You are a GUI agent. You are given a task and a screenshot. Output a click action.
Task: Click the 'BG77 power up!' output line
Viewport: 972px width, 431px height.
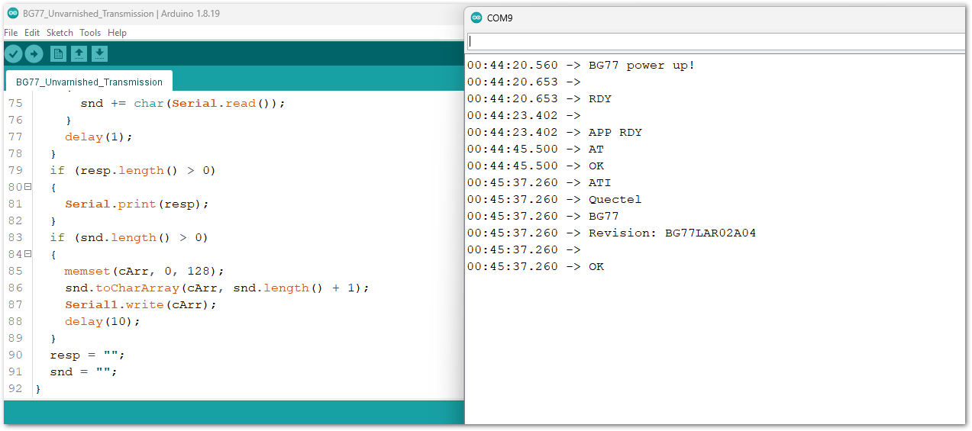coord(581,65)
